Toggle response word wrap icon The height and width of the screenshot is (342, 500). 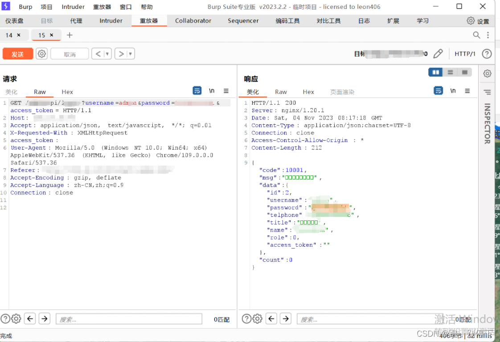point(438,91)
